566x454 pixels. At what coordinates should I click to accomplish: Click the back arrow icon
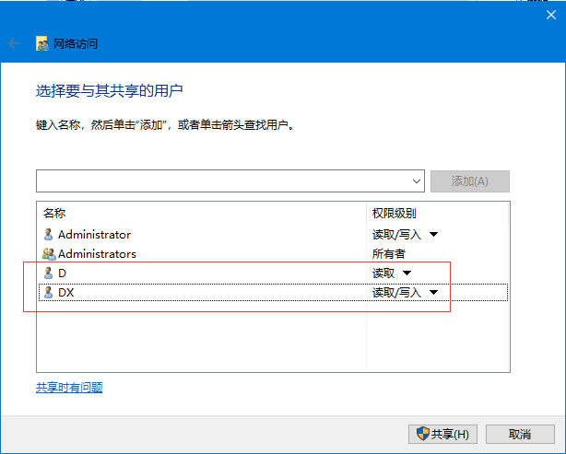pyautogui.click(x=14, y=43)
